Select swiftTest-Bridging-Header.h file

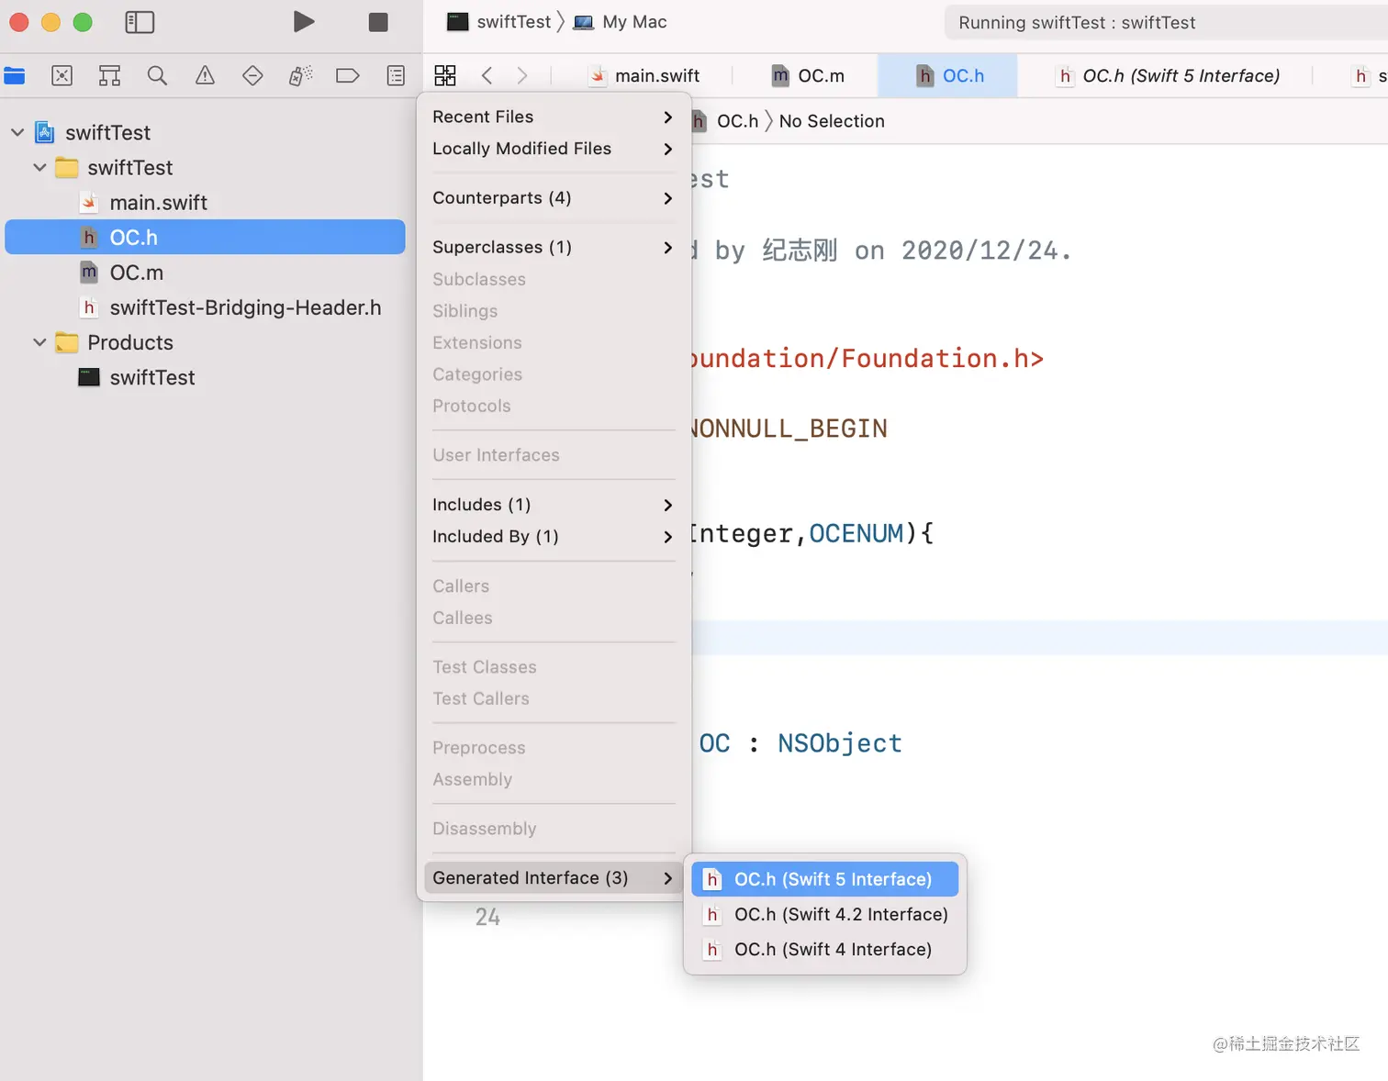pyautogui.click(x=205, y=307)
